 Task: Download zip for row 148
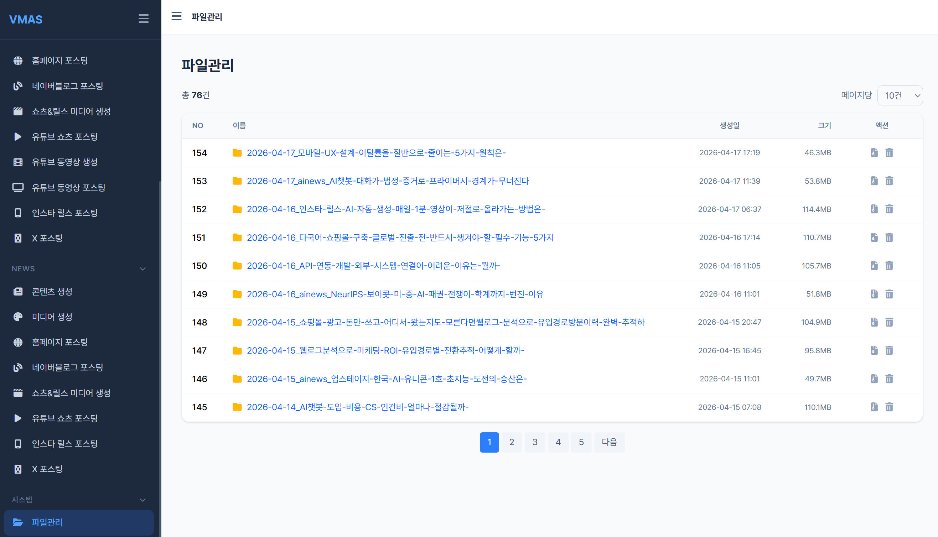tap(874, 322)
